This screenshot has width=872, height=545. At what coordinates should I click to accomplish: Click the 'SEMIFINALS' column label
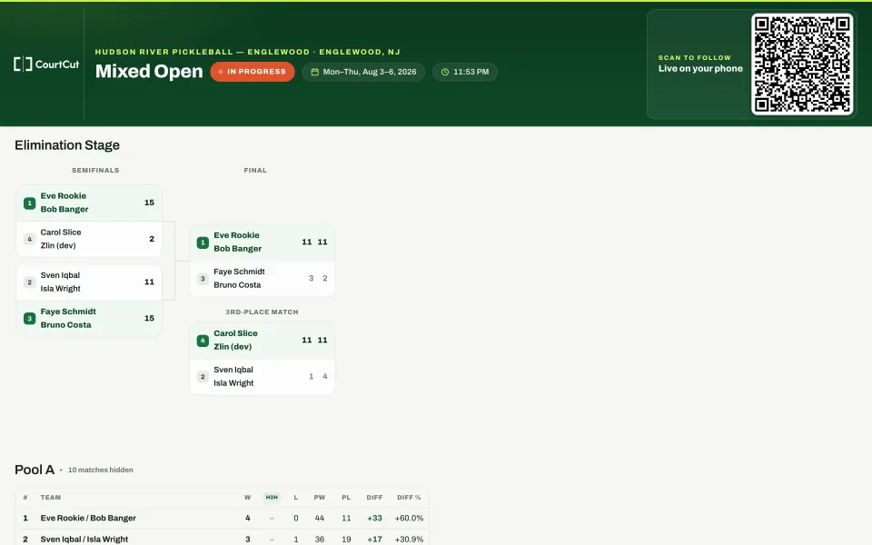pyautogui.click(x=95, y=170)
